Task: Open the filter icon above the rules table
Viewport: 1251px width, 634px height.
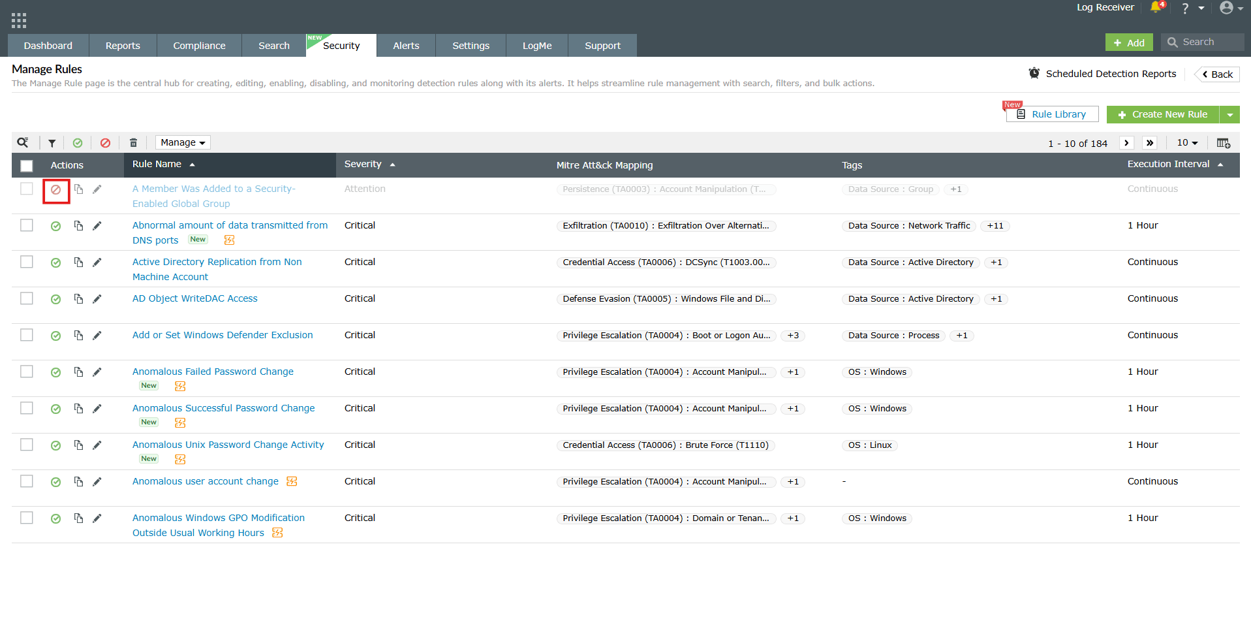Action: 52,142
